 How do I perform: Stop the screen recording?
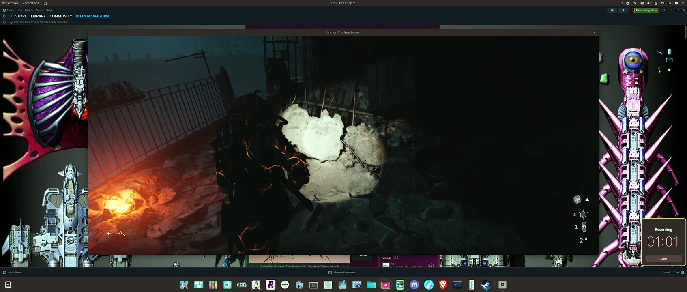point(663,258)
